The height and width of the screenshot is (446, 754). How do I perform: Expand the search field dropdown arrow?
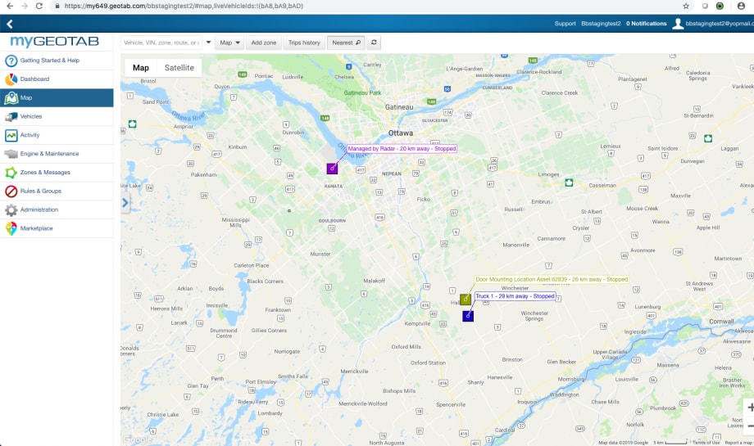coord(208,43)
